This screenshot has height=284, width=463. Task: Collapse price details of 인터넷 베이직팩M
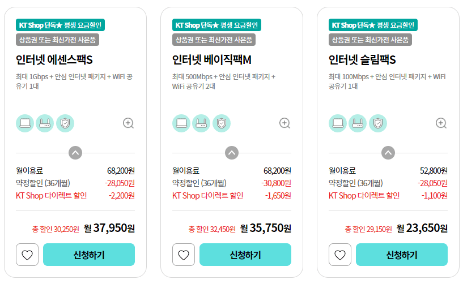pyautogui.click(x=232, y=153)
